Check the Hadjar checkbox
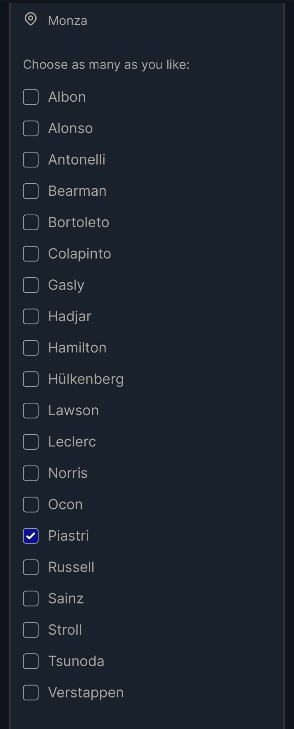 (31, 316)
